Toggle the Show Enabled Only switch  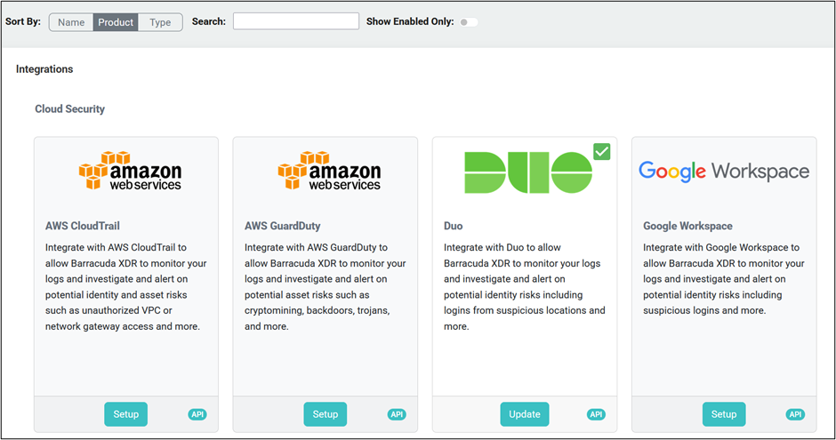tap(468, 22)
